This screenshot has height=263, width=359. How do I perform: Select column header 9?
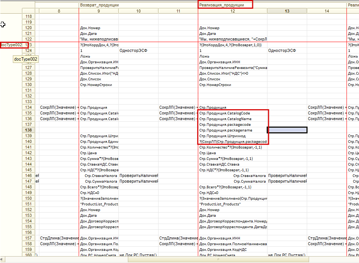99,11
